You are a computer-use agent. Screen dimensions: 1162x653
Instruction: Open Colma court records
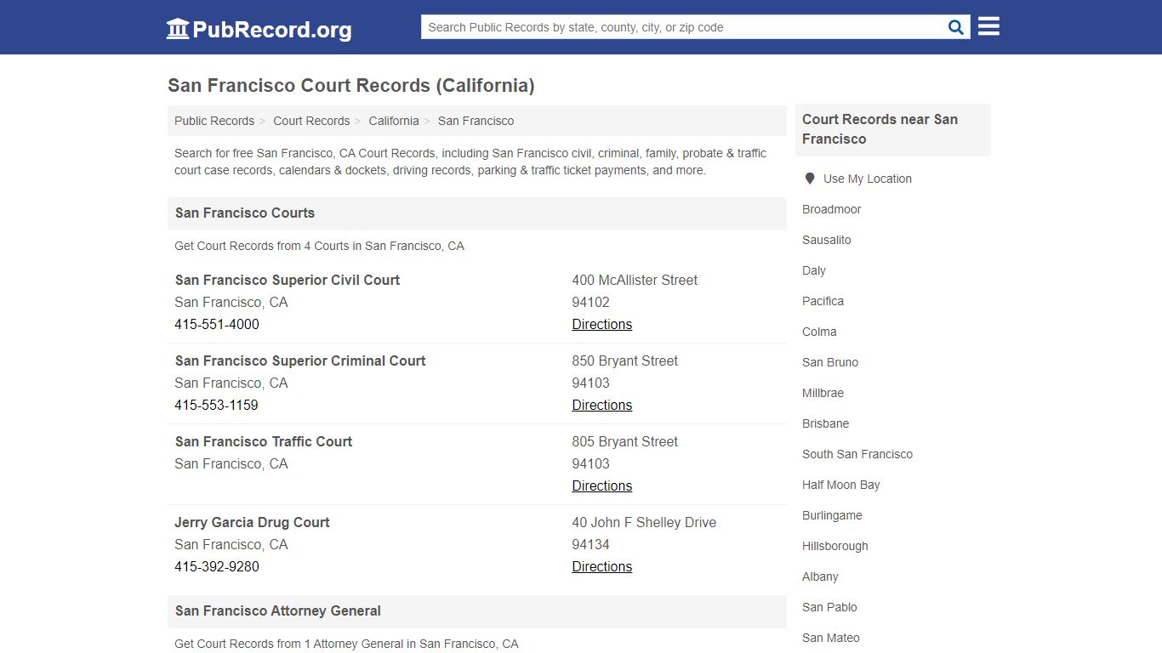819,332
